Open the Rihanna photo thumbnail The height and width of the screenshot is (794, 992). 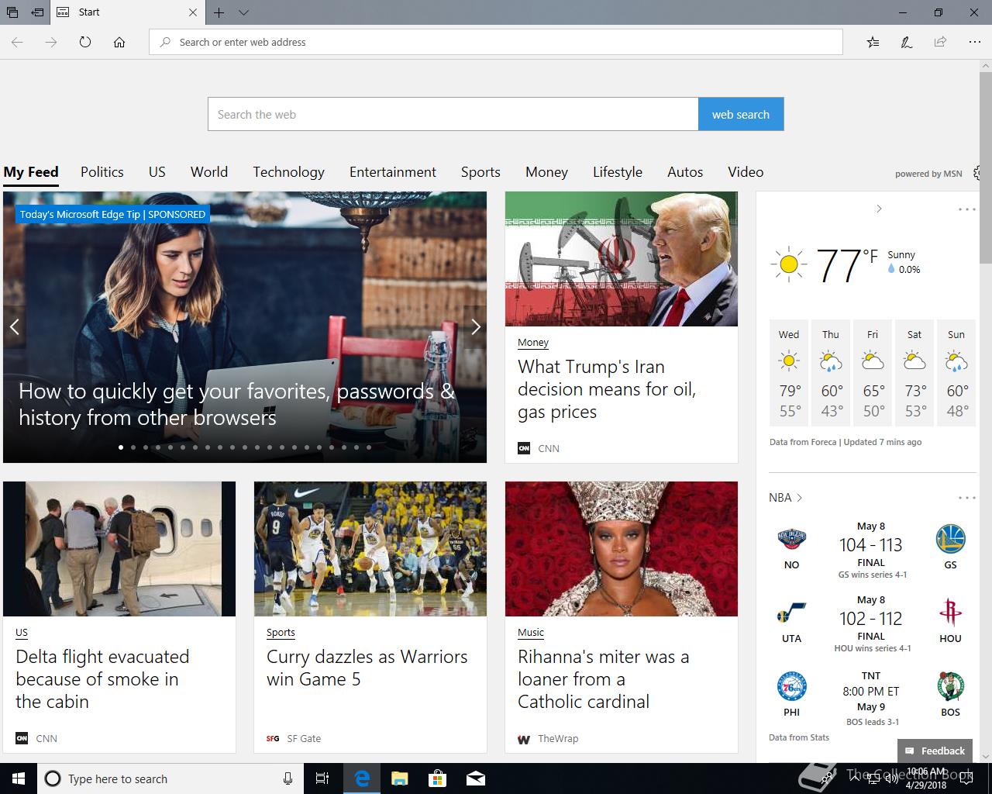(622, 549)
